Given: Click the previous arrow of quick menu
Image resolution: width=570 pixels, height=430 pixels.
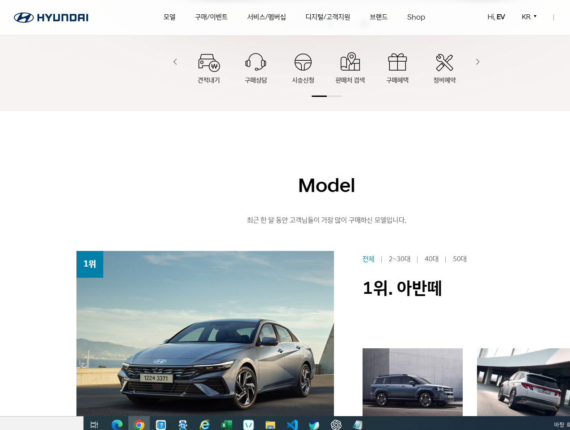Looking at the screenshot, I should [175, 62].
